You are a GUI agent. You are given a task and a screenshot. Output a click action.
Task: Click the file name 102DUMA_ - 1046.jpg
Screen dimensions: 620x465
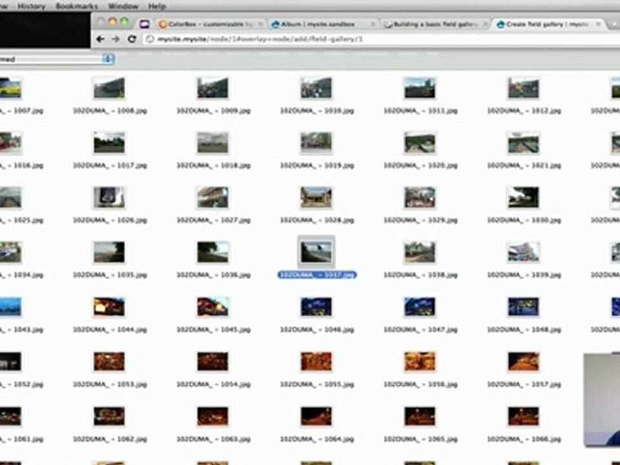click(x=316, y=329)
